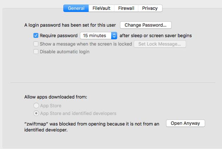Viewport: 222px width, 149px height.
Task: Uncheck the Require password checkbox
Action: [x=36, y=35]
